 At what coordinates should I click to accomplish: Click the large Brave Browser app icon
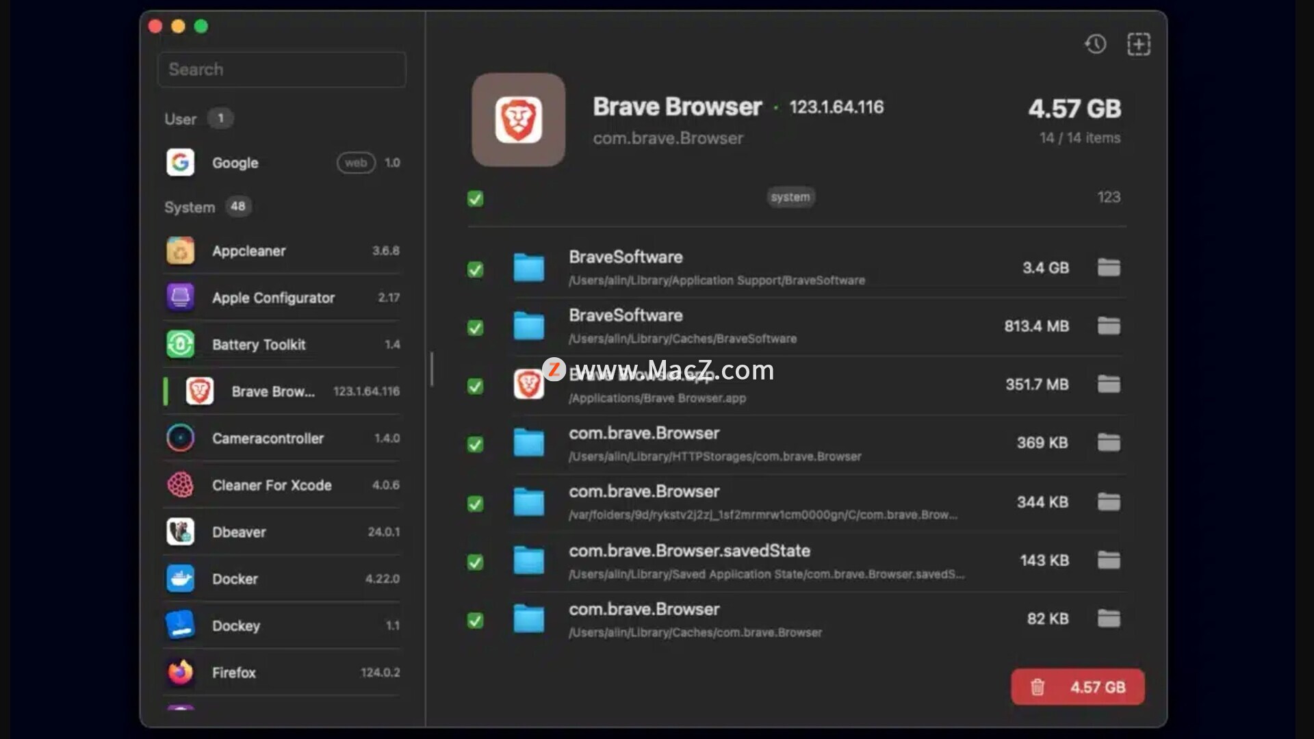(519, 120)
